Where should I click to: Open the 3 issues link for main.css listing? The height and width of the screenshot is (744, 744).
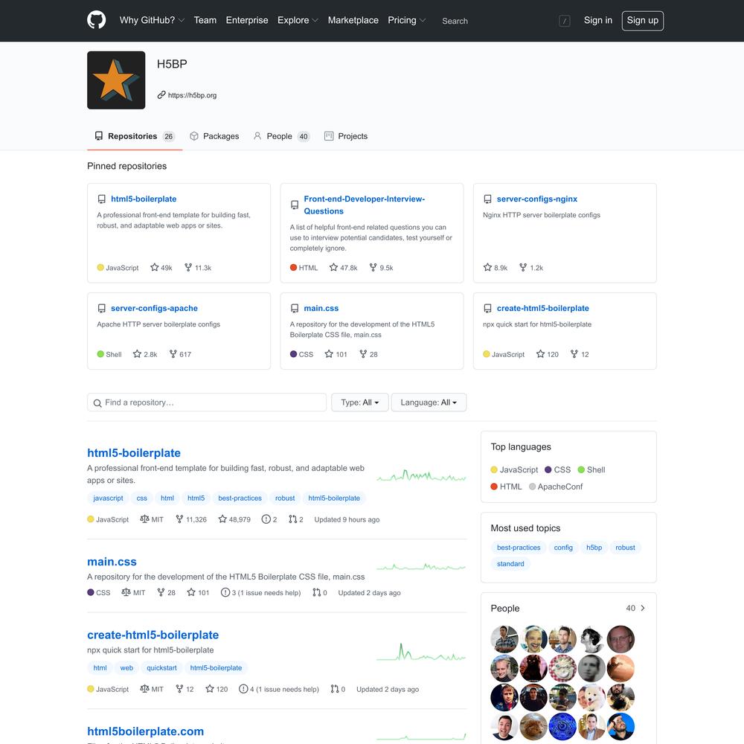point(261,593)
